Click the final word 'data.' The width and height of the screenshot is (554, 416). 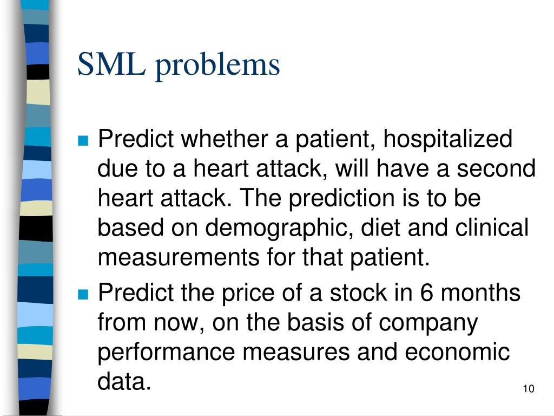(124, 382)
